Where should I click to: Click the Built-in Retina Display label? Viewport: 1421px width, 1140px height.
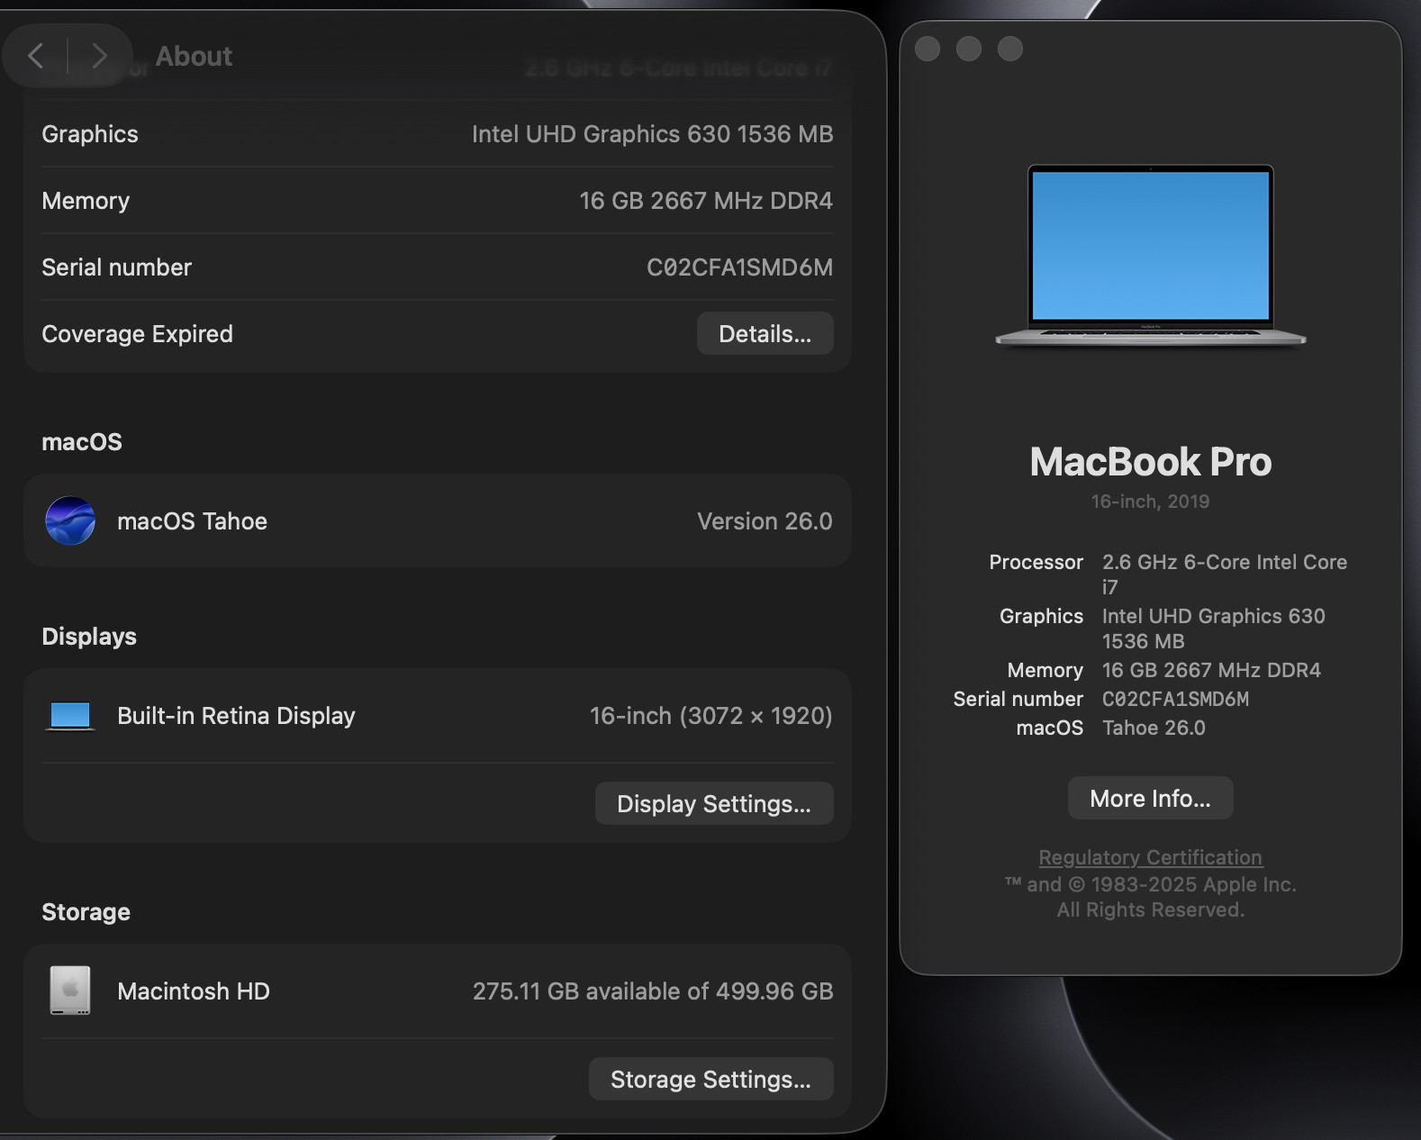pos(236,716)
